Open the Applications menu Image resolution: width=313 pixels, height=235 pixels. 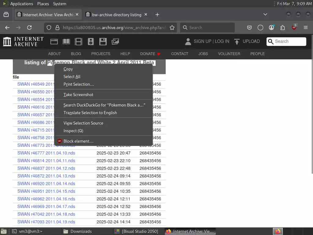click(22, 4)
